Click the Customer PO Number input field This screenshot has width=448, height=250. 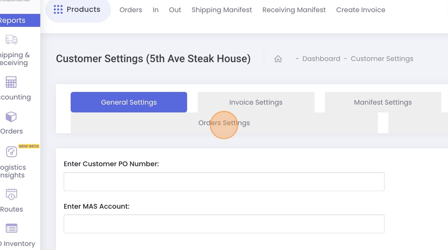(224, 181)
